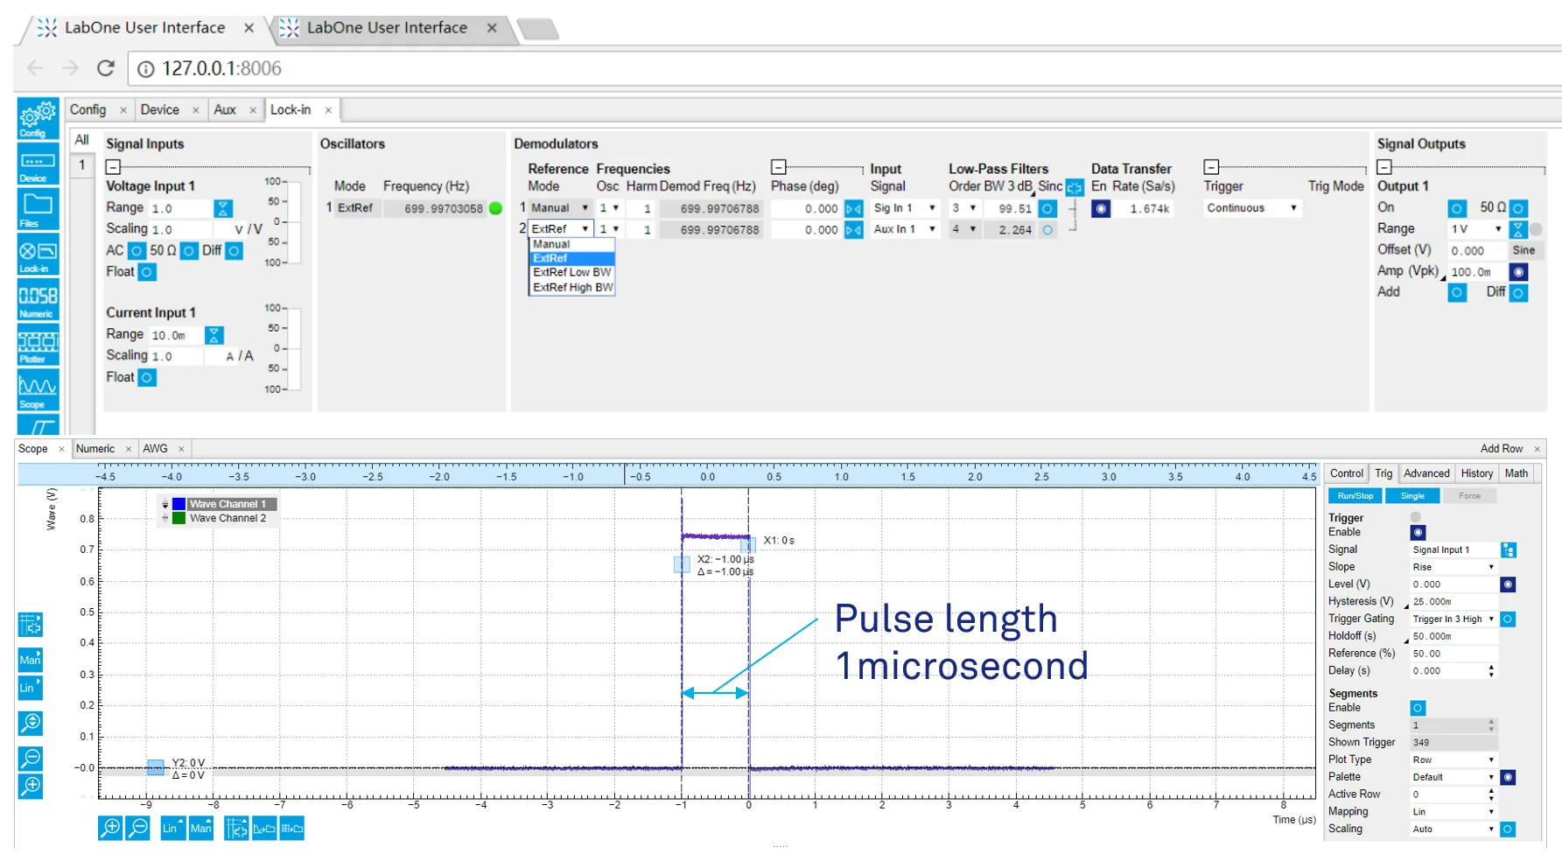Click the save image folder icon, last below plot

(292, 828)
